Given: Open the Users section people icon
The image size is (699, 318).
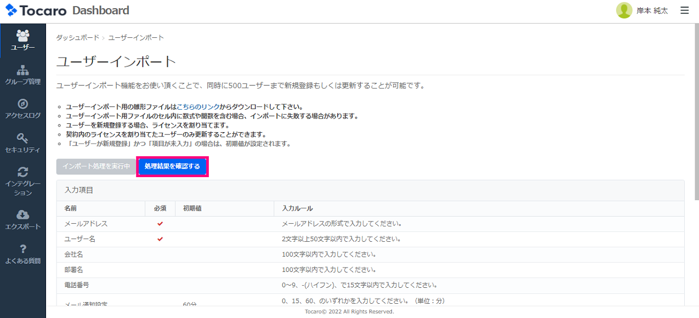Looking at the screenshot, I should coord(23,36).
